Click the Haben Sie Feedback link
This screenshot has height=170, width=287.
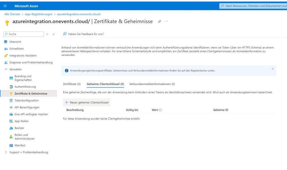pos(85,34)
